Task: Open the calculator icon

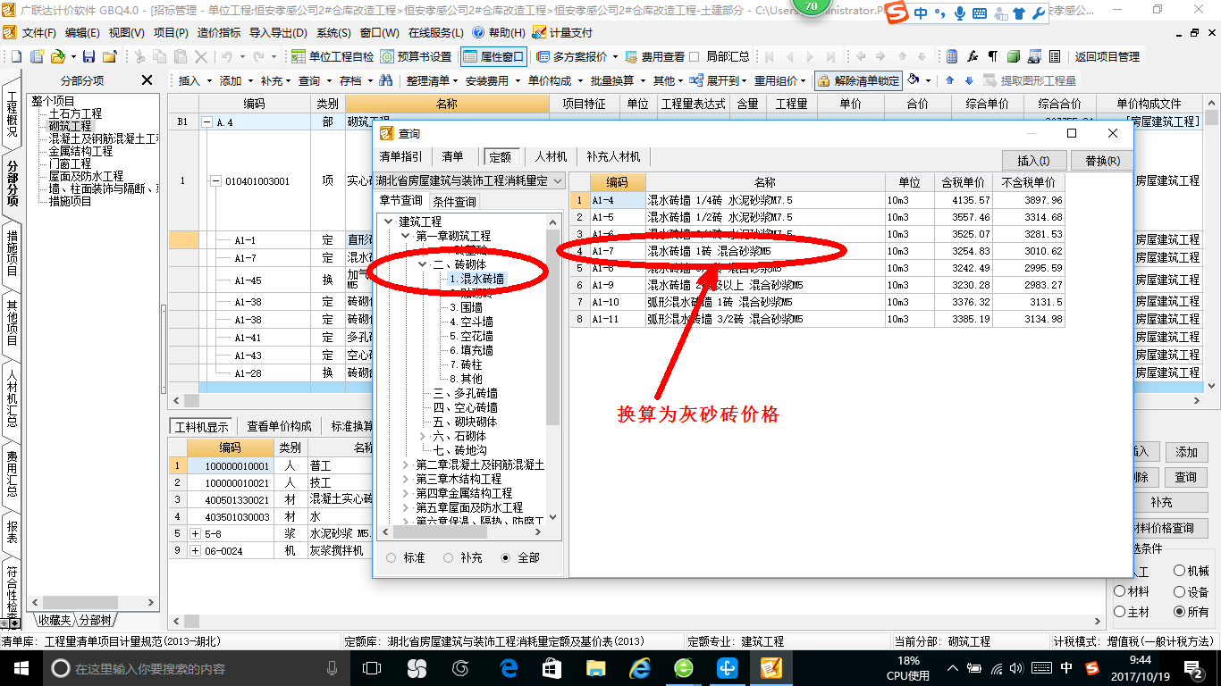Action: [x=953, y=56]
